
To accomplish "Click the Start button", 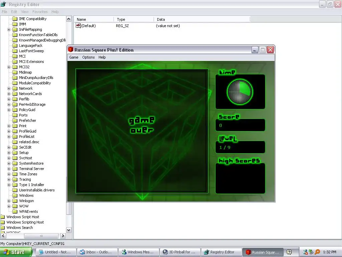I will (16, 252).
